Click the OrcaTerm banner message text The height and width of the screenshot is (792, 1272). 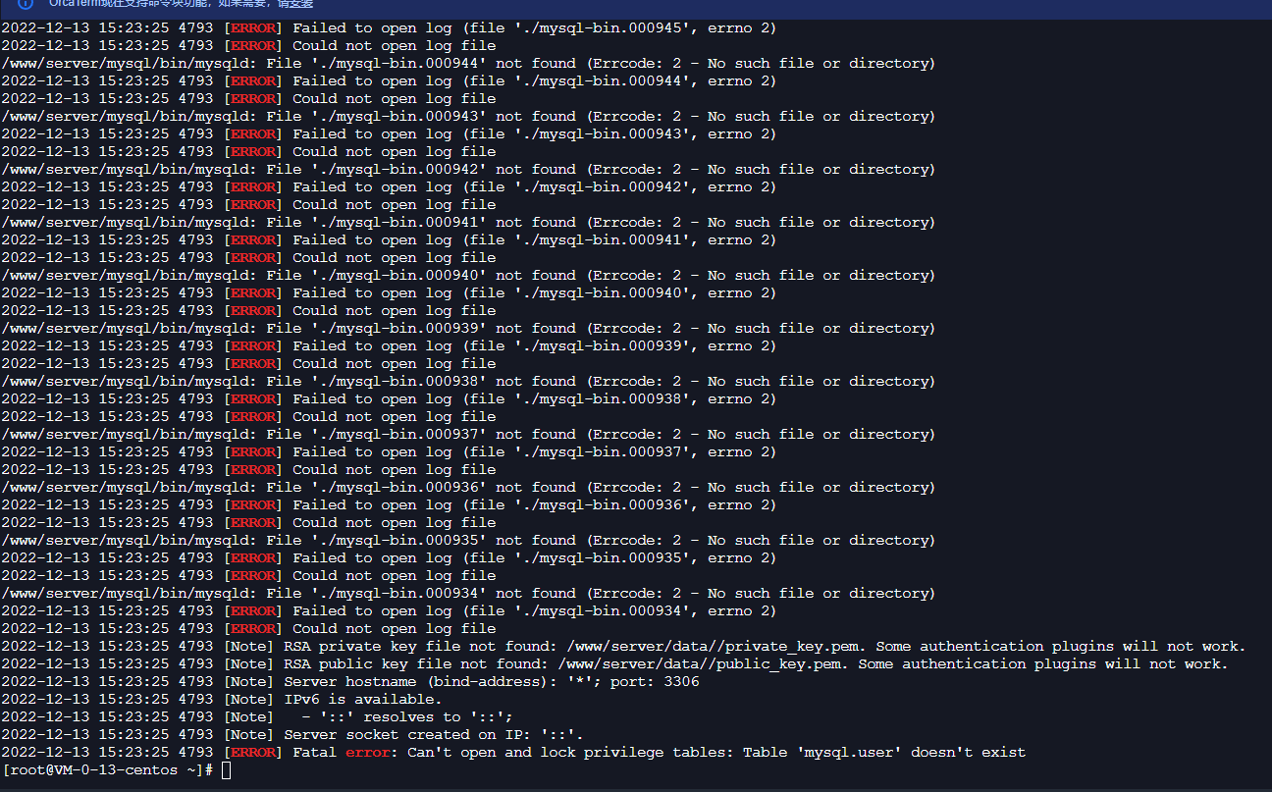click(182, 3)
